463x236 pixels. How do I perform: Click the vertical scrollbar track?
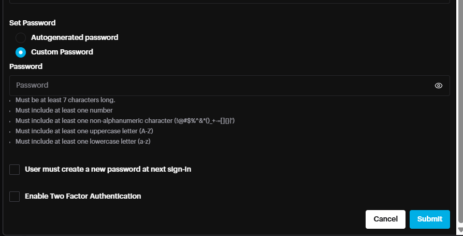tap(459, 114)
